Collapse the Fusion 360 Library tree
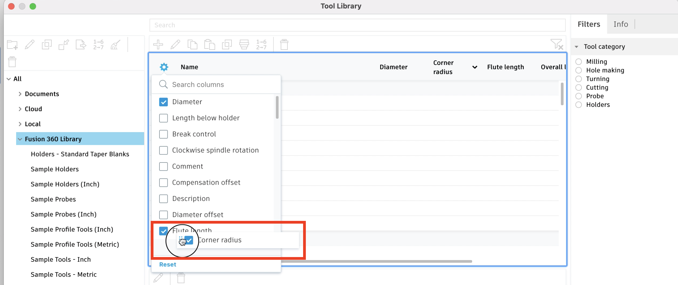The width and height of the screenshot is (678, 285). click(x=20, y=139)
